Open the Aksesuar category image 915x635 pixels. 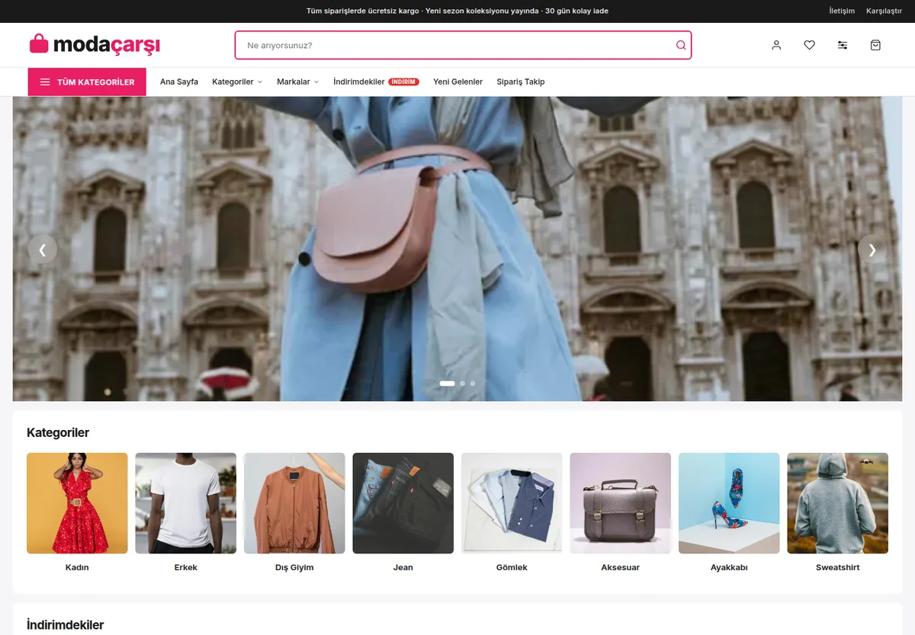click(621, 503)
